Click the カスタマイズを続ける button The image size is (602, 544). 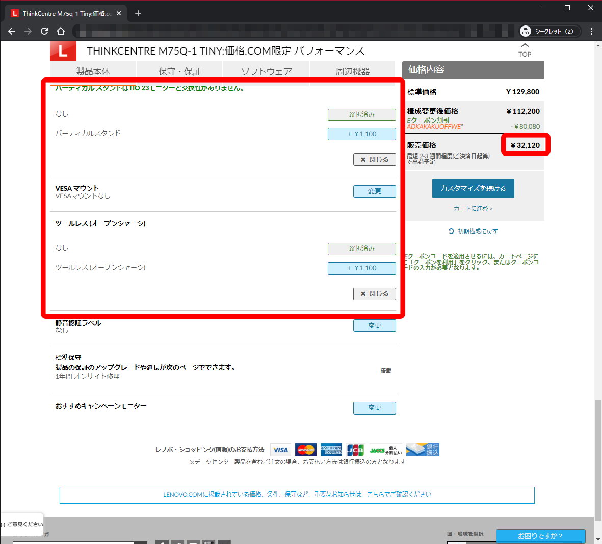click(x=473, y=189)
